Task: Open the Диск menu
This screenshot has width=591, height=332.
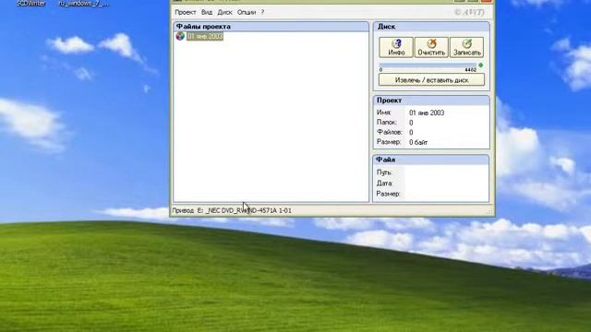Action: pyautogui.click(x=224, y=12)
